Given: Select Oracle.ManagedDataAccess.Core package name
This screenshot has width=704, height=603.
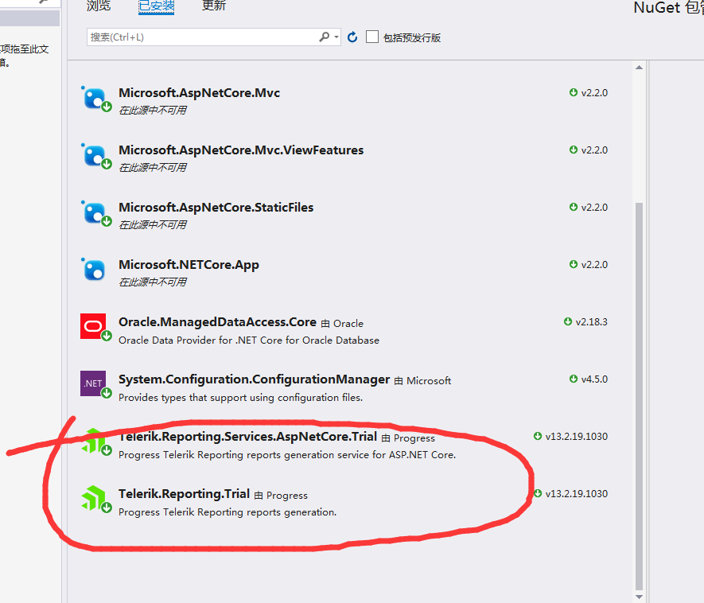Looking at the screenshot, I should pyautogui.click(x=217, y=322).
